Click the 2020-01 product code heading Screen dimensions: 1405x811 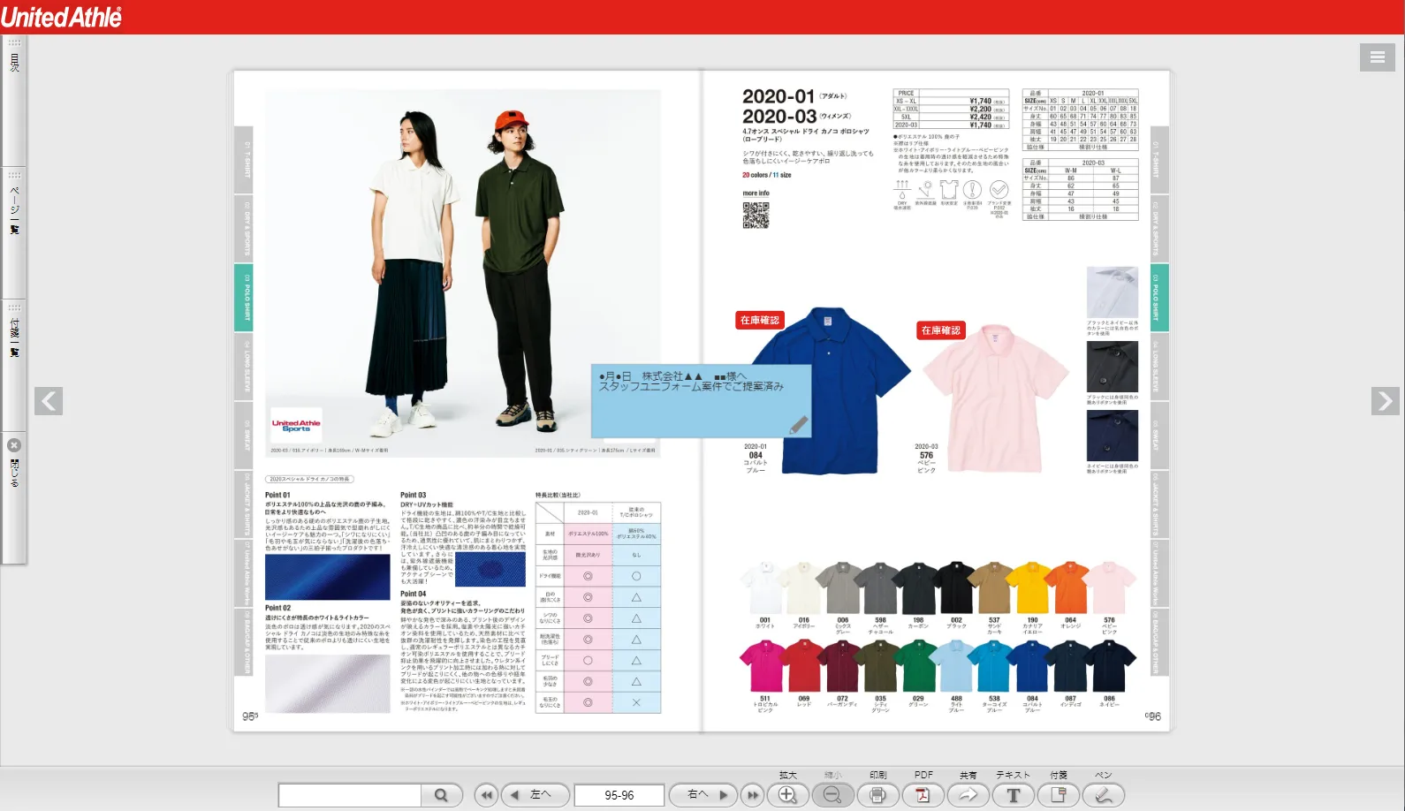(x=778, y=96)
